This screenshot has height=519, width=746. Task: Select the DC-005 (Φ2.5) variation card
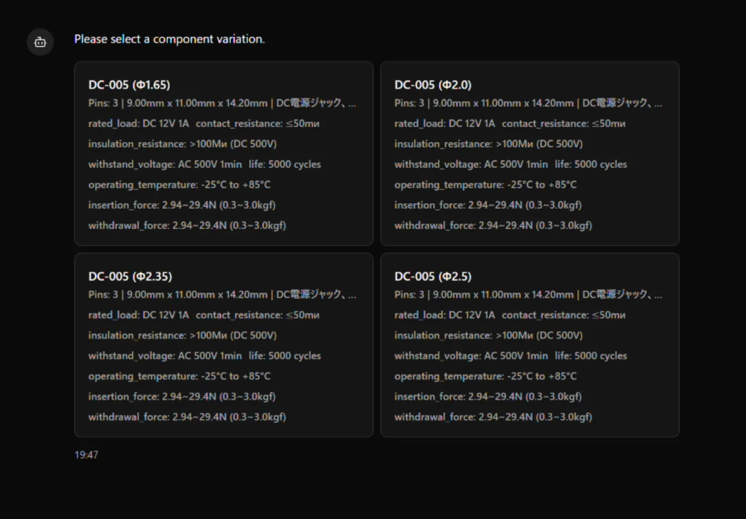pyautogui.click(x=529, y=344)
